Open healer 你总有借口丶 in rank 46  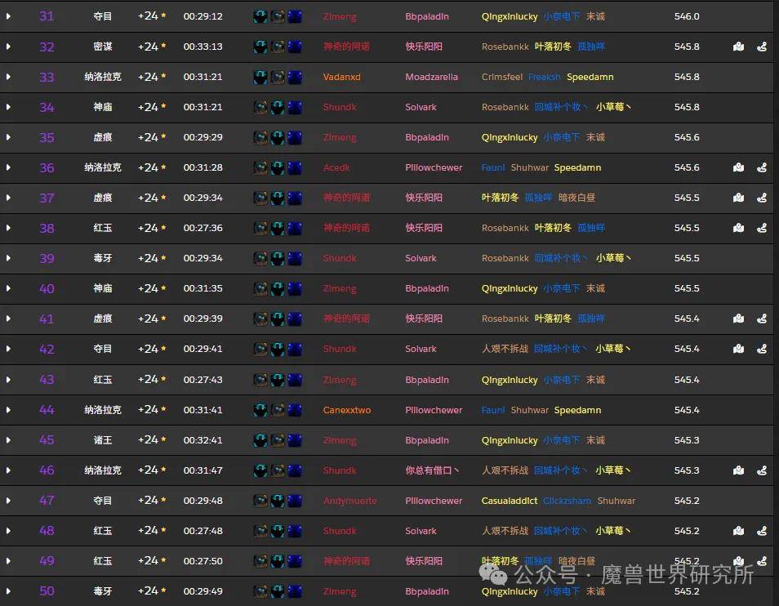click(x=432, y=470)
